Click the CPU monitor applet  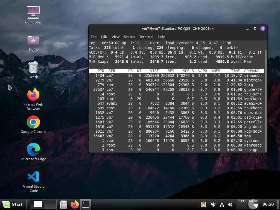coord(242,204)
